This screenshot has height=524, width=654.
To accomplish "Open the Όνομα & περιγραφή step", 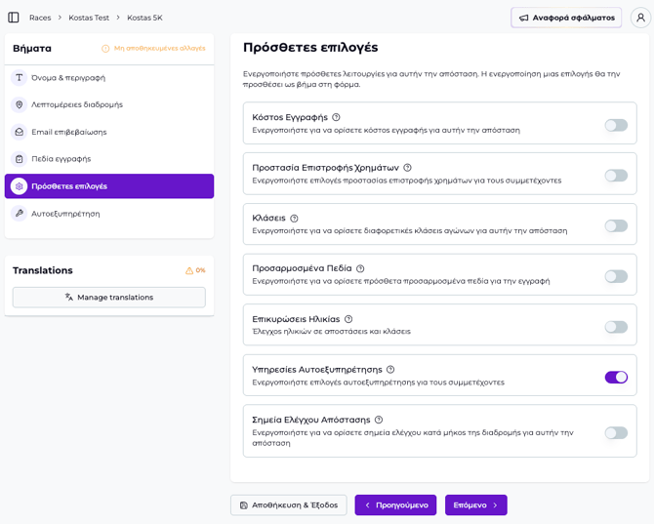I will click(67, 78).
